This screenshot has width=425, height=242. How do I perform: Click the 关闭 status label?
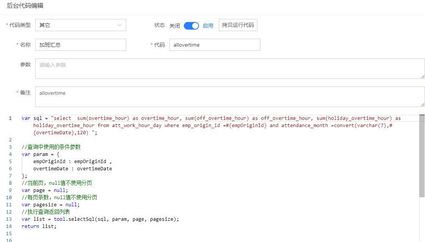[x=174, y=26]
